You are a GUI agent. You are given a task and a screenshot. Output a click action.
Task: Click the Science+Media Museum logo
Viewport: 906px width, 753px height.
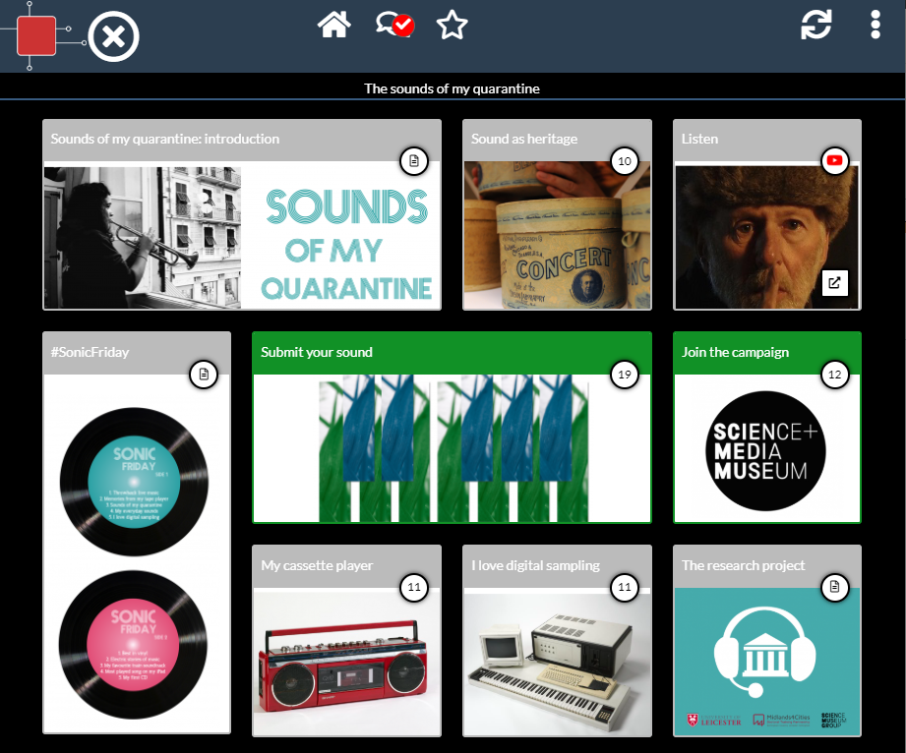click(x=765, y=451)
